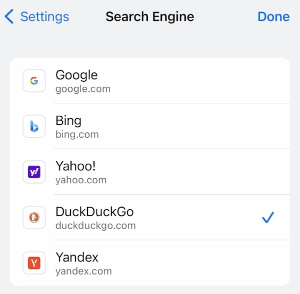Viewport: 300px width, 294px height.
Task: Tap the DuckDuckGo name label
Action: (x=94, y=212)
